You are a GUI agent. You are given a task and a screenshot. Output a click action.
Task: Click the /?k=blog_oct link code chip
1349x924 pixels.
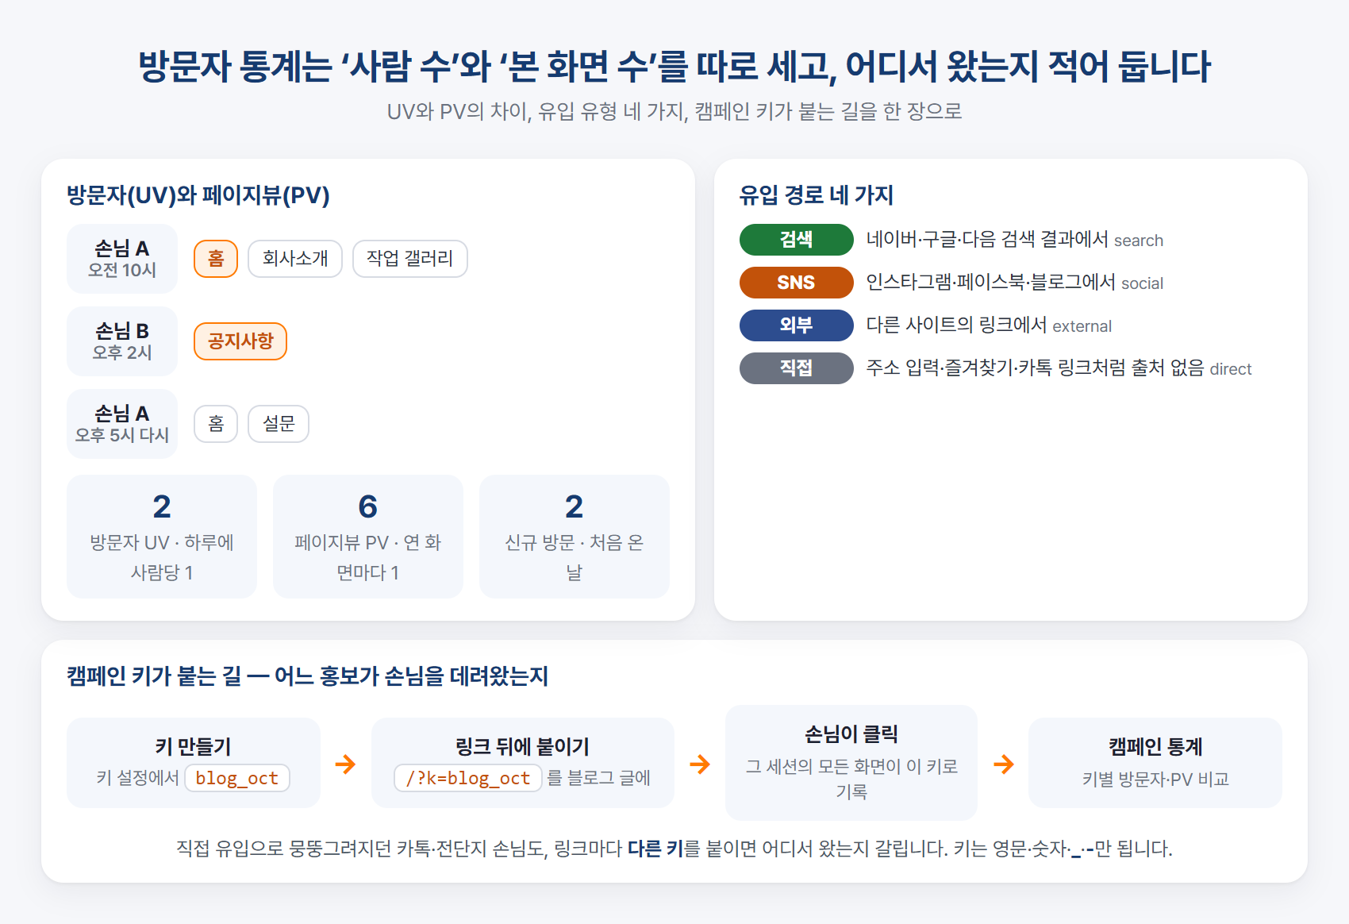tap(468, 778)
